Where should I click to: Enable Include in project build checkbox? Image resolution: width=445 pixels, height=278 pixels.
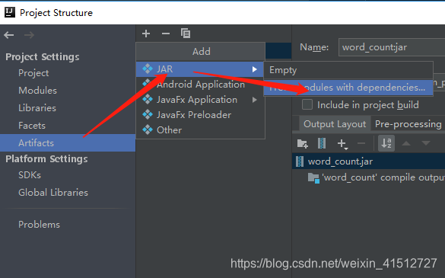[x=307, y=104]
